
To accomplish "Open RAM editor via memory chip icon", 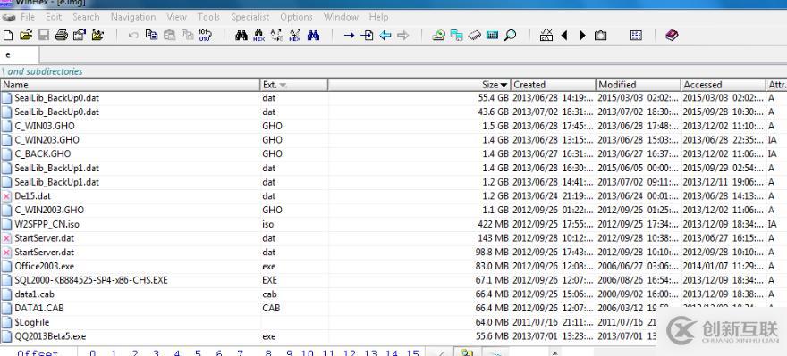I will [474, 36].
